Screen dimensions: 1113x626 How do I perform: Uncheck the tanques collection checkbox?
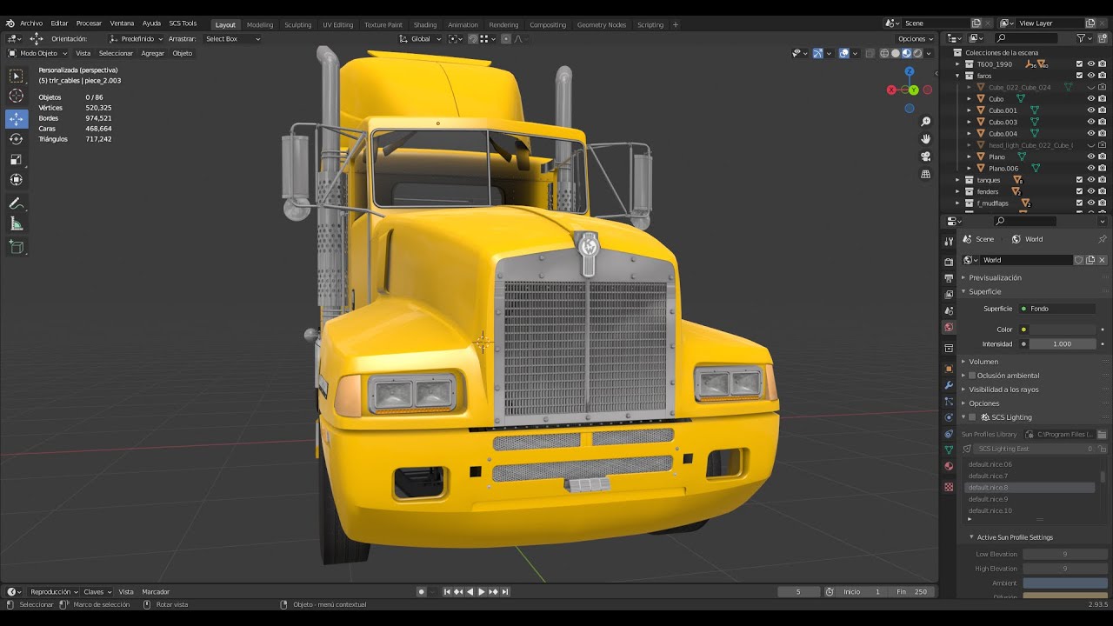point(1079,180)
